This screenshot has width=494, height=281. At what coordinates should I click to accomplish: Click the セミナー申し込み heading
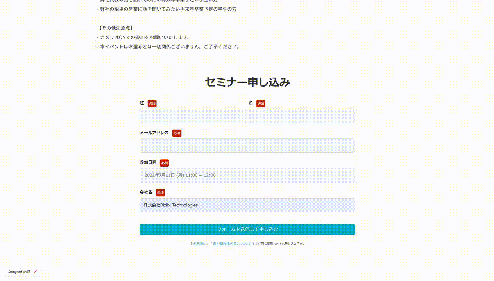click(x=247, y=82)
